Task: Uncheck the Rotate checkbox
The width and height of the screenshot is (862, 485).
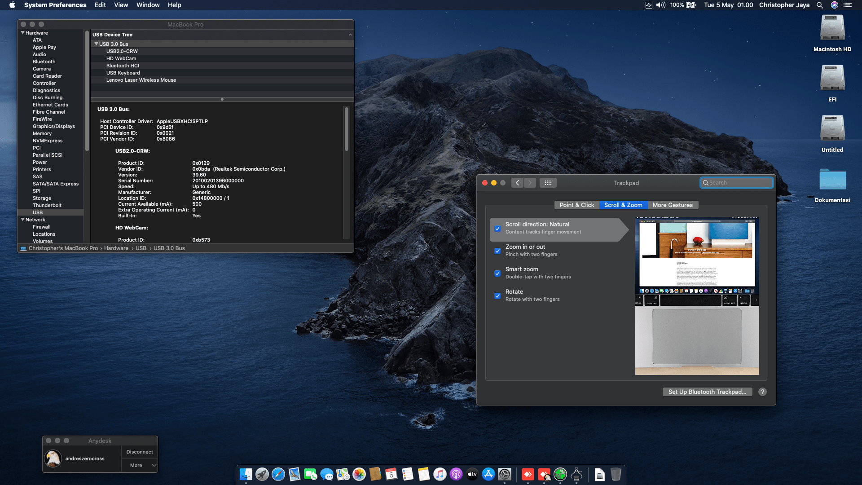Action: tap(497, 295)
